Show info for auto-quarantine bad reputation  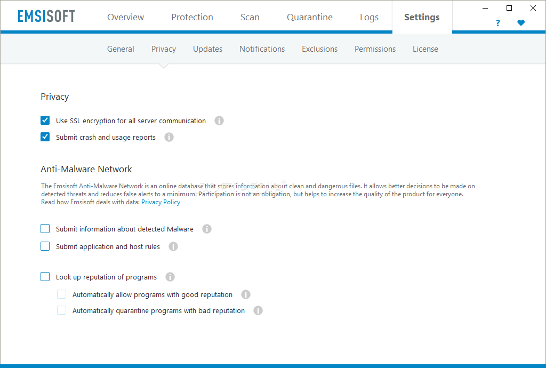point(258,310)
